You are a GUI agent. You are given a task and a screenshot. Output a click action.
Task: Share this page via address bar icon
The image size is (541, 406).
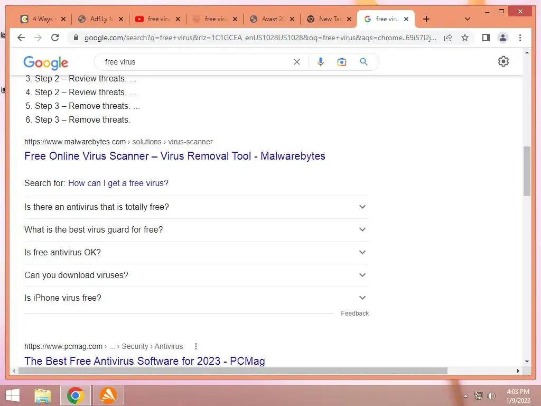point(448,38)
